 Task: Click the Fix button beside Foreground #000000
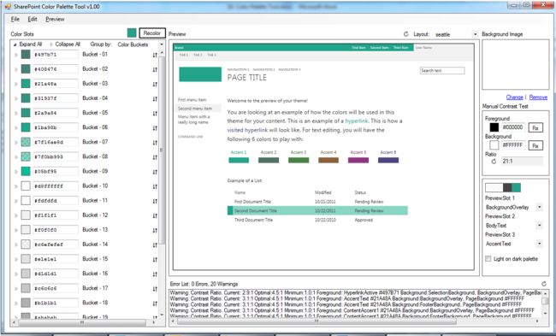[x=535, y=127]
